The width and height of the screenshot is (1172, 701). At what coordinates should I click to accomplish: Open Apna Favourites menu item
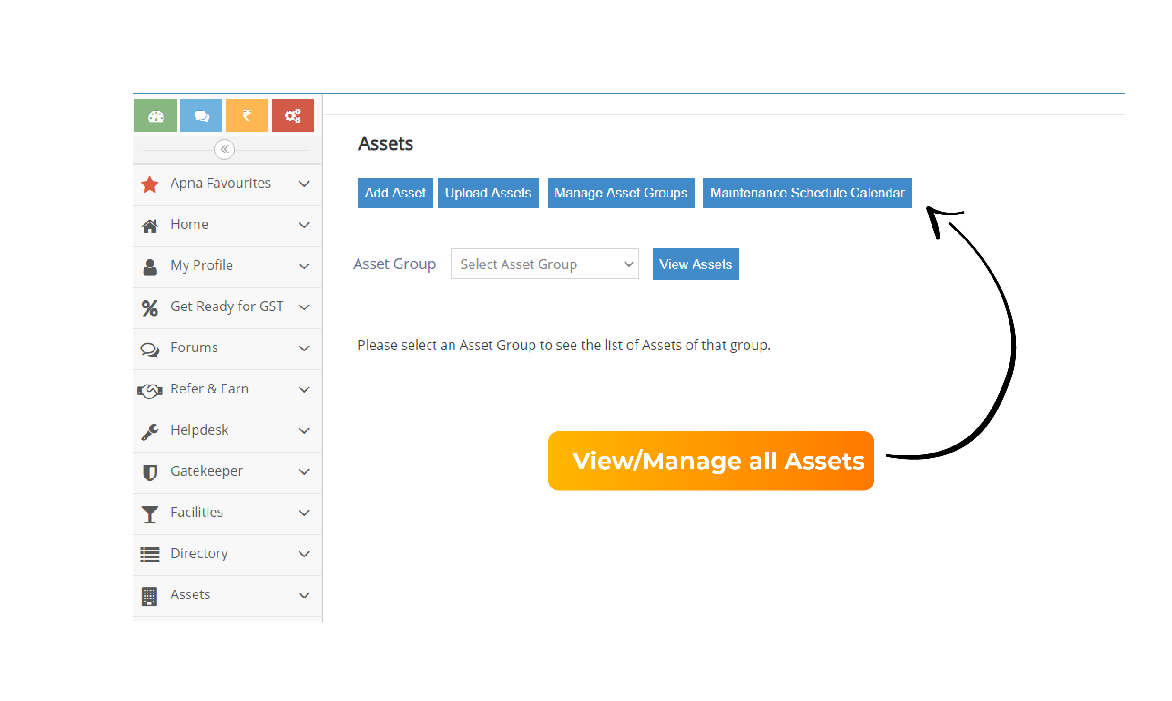click(x=227, y=184)
